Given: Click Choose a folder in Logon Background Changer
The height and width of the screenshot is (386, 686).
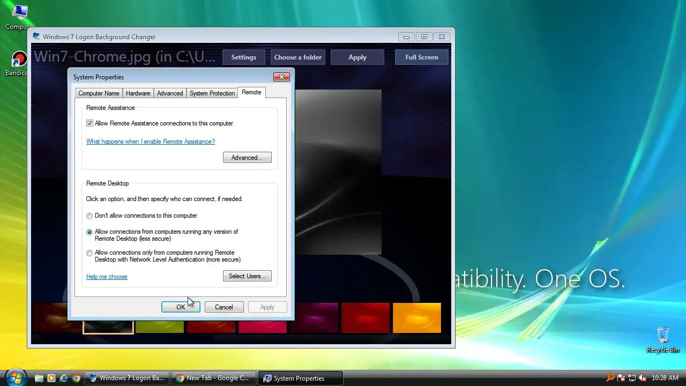Looking at the screenshot, I should [298, 57].
